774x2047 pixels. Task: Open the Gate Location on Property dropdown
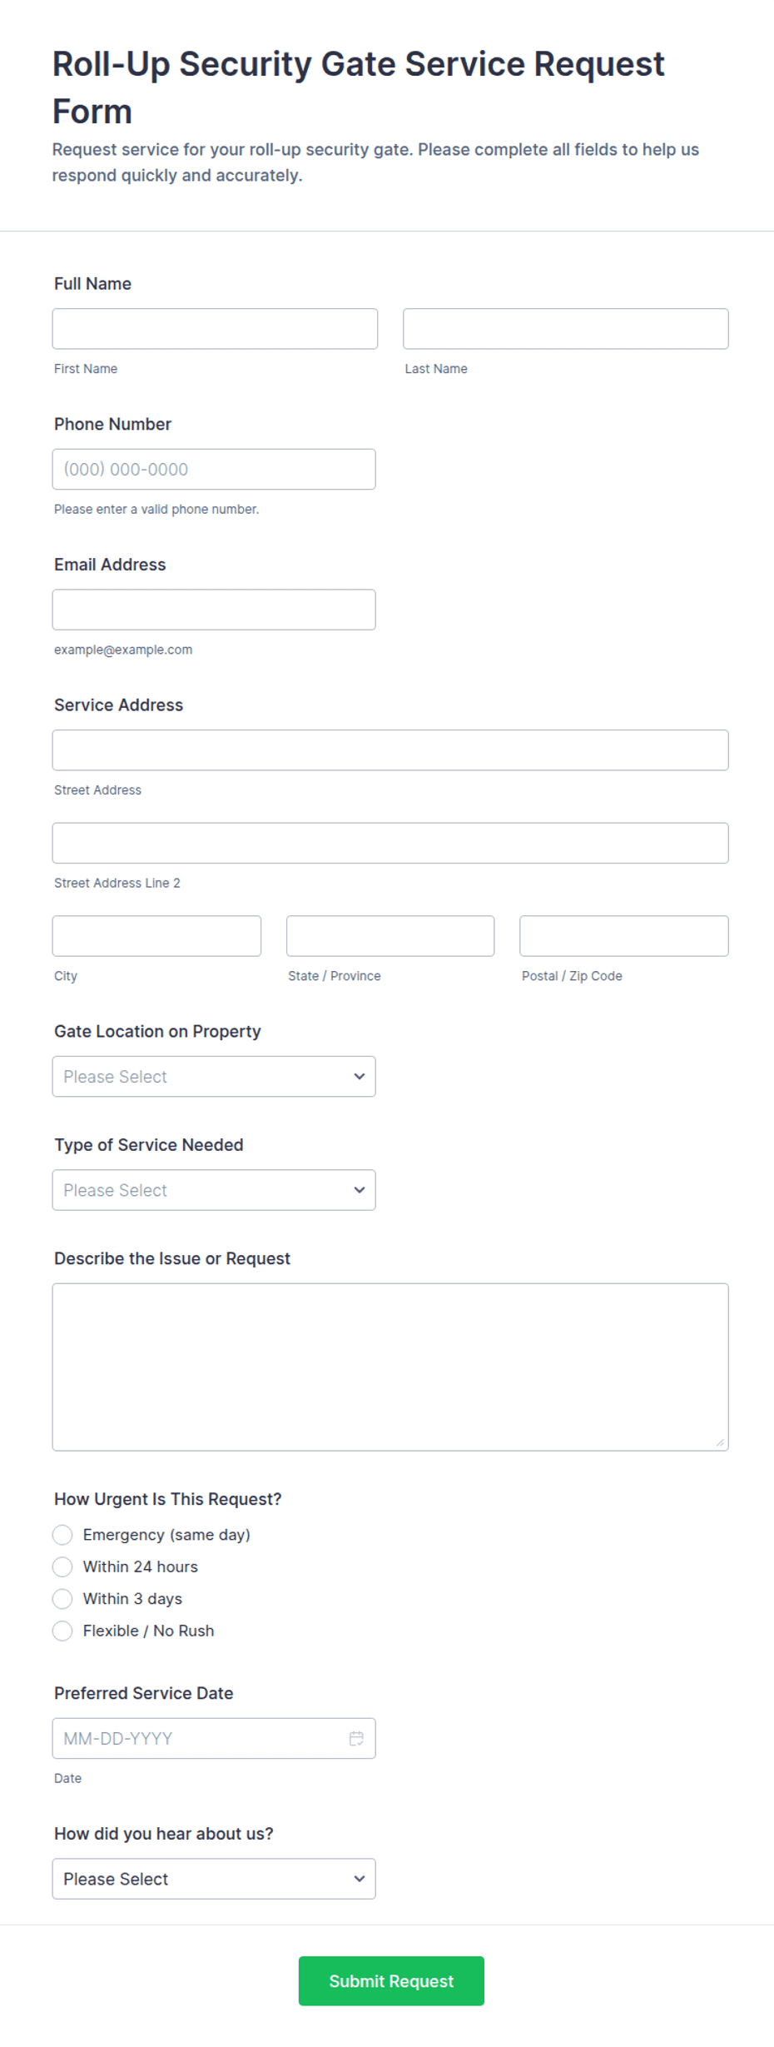[x=214, y=1076]
